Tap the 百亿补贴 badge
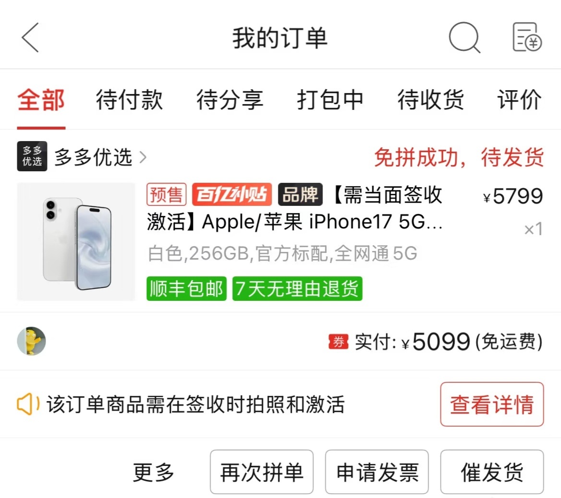The image size is (561, 498). [x=232, y=195]
